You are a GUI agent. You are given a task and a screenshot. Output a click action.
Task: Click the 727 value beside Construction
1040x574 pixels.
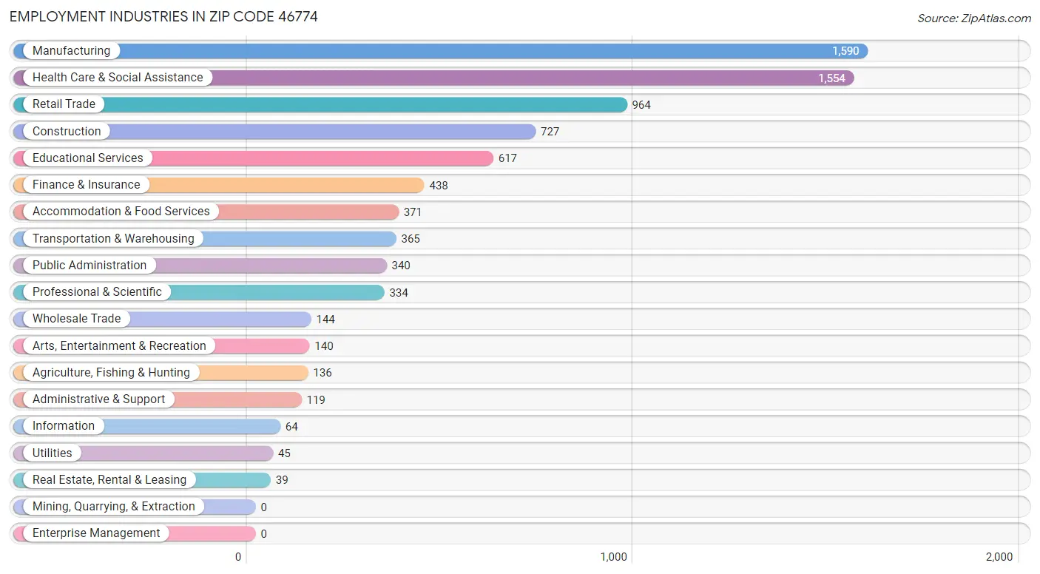pyautogui.click(x=550, y=132)
